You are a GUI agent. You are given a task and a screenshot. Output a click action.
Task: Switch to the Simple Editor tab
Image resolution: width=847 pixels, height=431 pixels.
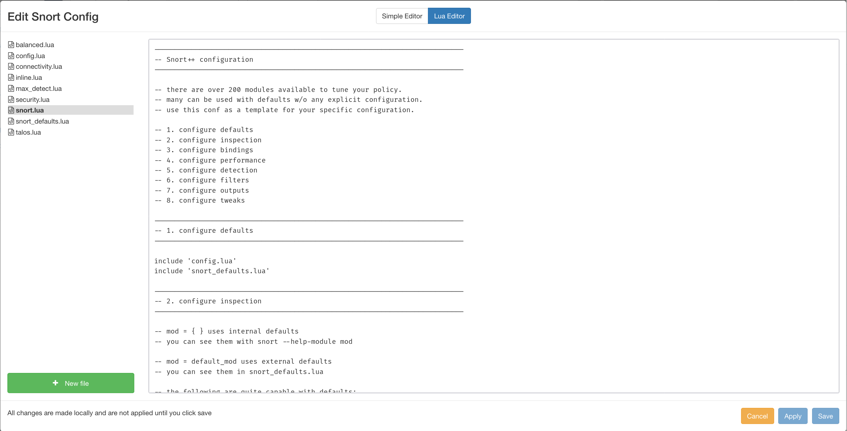402,16
